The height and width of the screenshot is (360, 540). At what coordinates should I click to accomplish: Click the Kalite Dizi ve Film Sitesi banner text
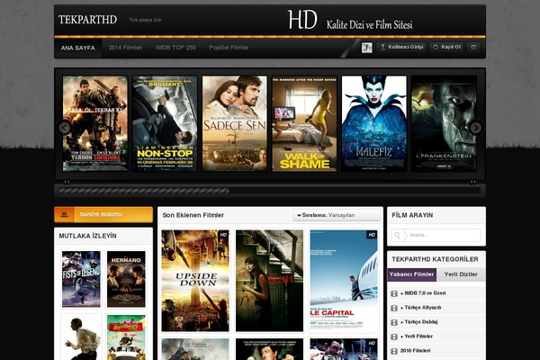point(370,25)
